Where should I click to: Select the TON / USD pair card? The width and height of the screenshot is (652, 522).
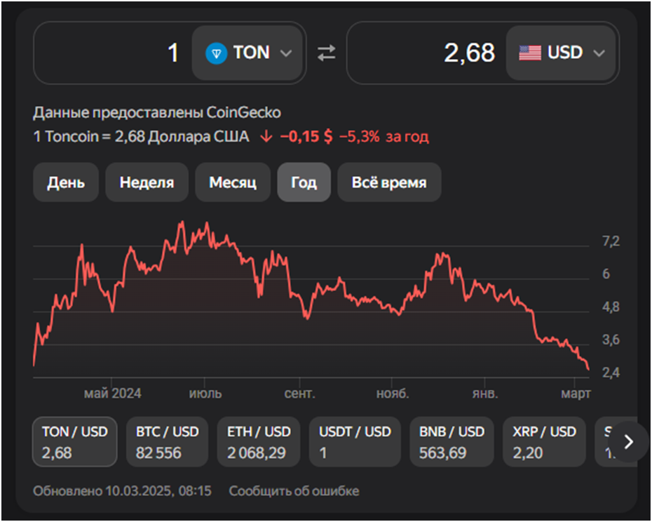pyautogui.click(x=75, y=441)
